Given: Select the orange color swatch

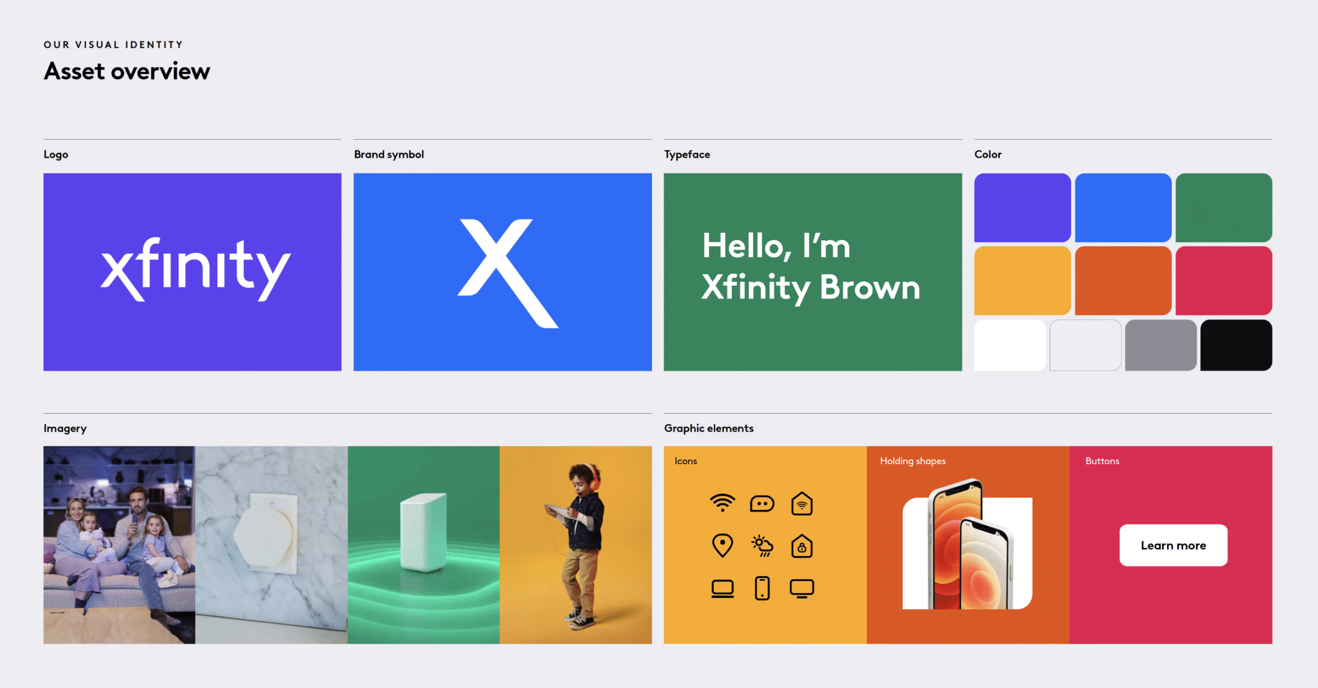Looking at the screenshot, I should [1123, 280].
